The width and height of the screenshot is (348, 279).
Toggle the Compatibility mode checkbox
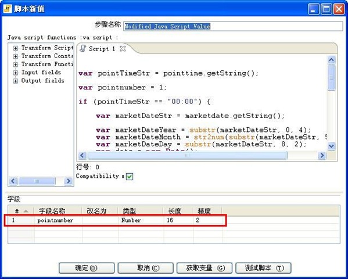pos(130,177)
